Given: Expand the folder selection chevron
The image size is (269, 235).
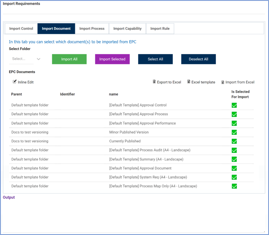Looking at the screenshot, I should pyautogui.click(x=38, y=59).
